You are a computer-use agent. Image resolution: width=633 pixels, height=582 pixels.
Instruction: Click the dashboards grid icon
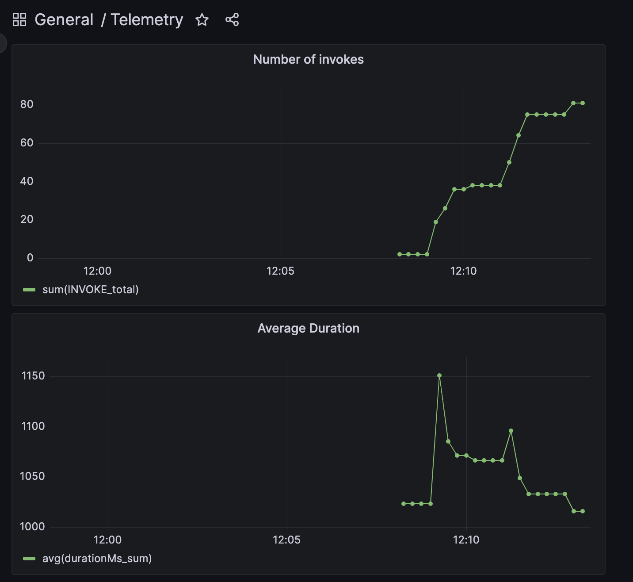(x=19, y=19)
